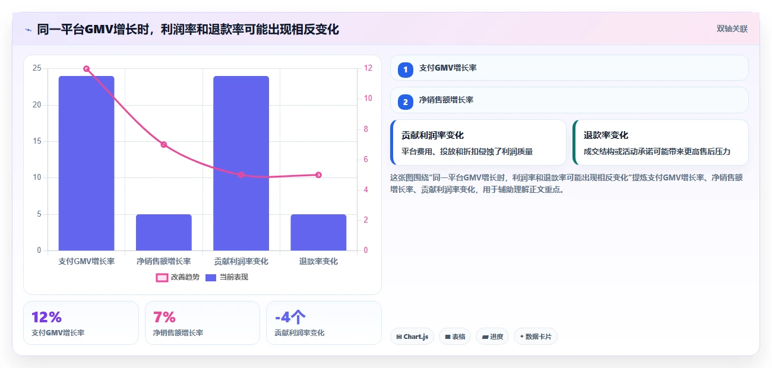Image resolution: width=772 pixels, height=368 pixels.
Task: Click the 支付GMV增长率 bar in the chart
Action: pyautogui.click(x=86, y=163)
